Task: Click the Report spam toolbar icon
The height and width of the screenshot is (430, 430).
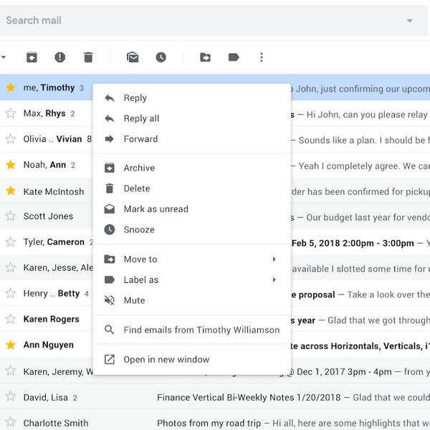Action: click(x=60, y=57)
